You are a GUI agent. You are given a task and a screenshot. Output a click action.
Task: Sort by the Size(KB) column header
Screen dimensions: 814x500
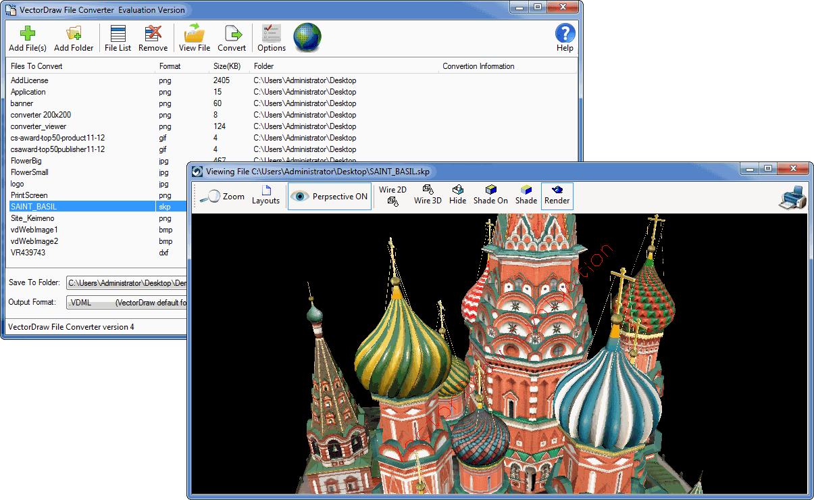(x=230, y=66)
